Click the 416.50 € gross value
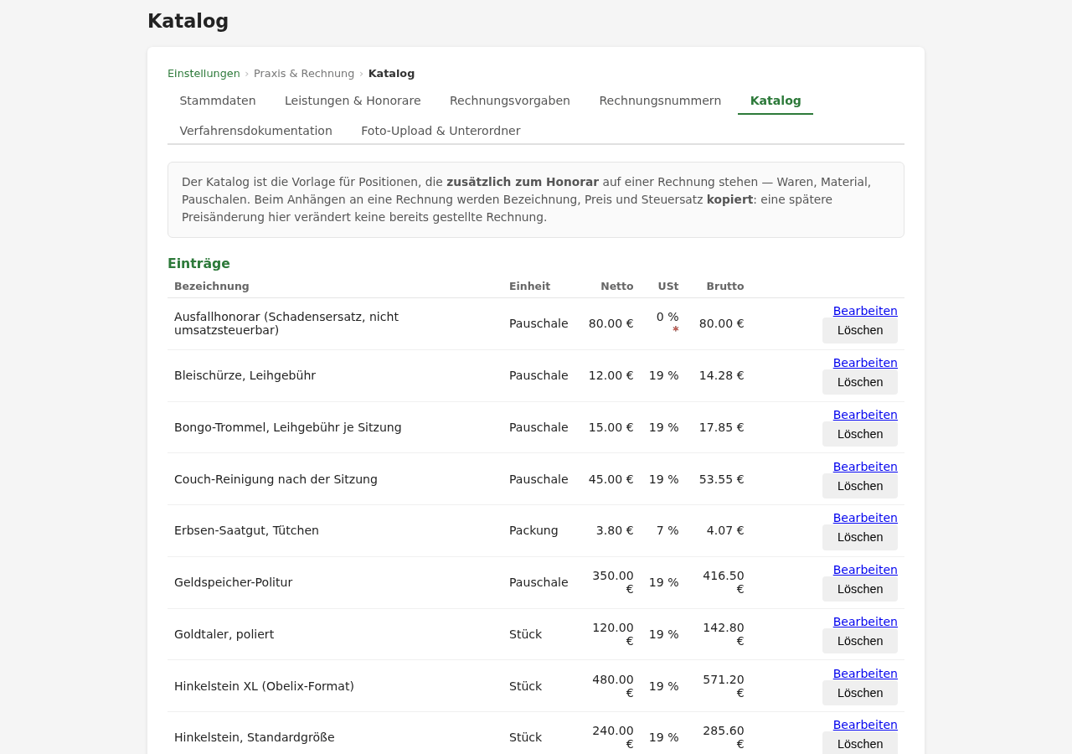The width and height of the screenshot is (1072, 754). coord(724,582)
